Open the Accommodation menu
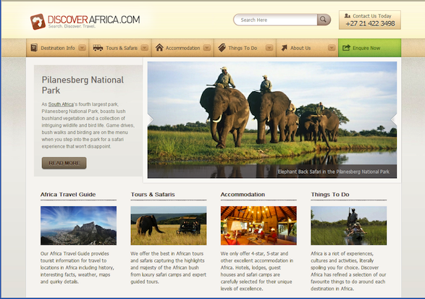425x299 pixels. coord(182,48)
